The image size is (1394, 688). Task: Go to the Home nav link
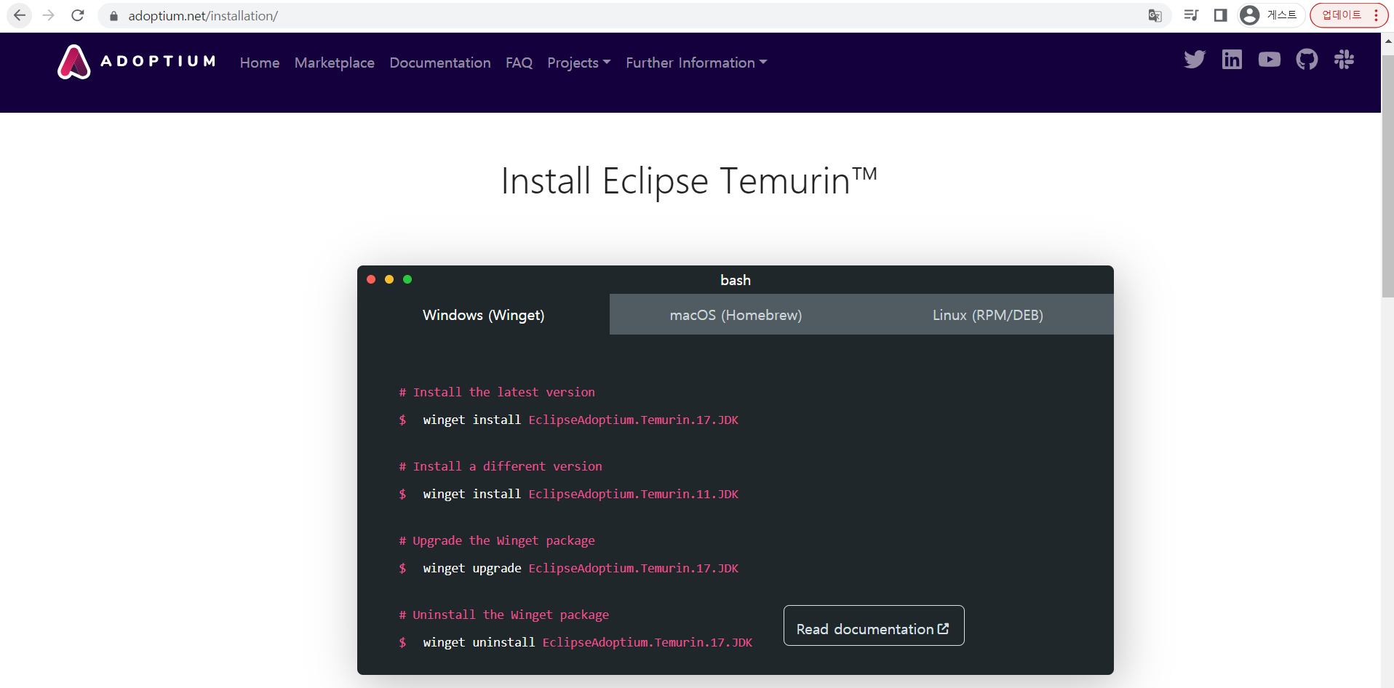260,63
